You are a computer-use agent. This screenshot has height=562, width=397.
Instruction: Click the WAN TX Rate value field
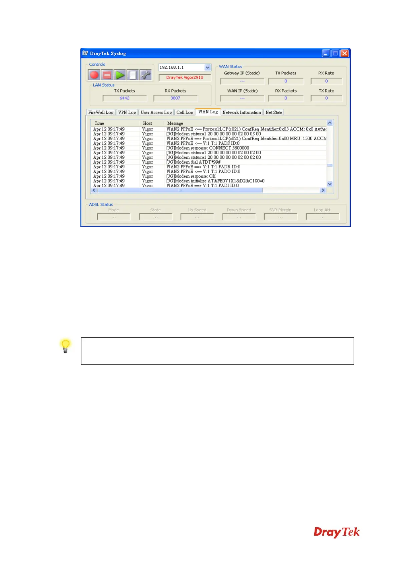click(x=327, y=98)
